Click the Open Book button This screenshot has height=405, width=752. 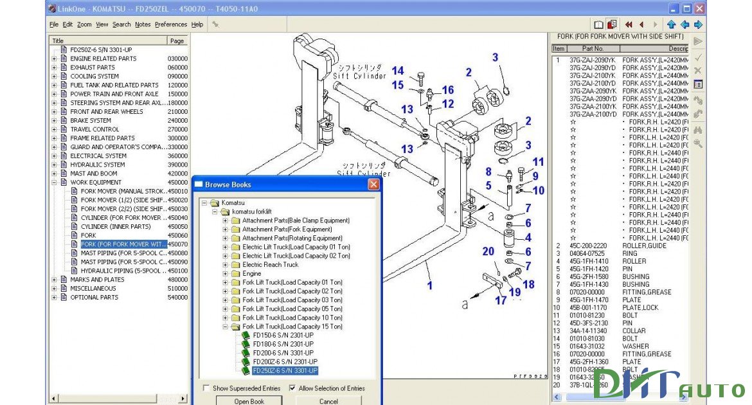pyautogui.click(x=249, y=401)
